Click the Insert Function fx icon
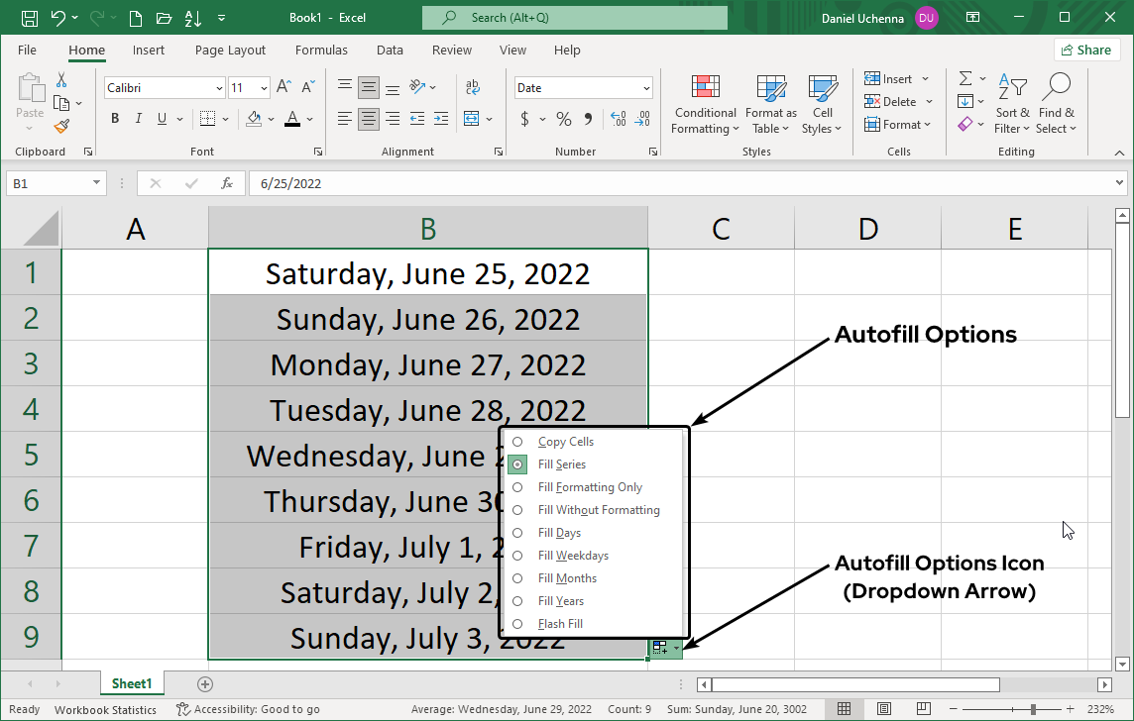This screenshot has height=721, width=1134. tap(227, 183)
